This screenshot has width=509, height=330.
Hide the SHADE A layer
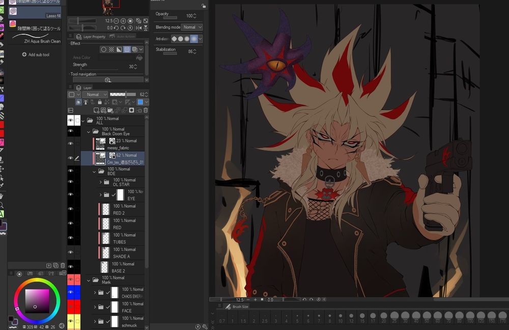pyautogui.click(x=70, y=253)
